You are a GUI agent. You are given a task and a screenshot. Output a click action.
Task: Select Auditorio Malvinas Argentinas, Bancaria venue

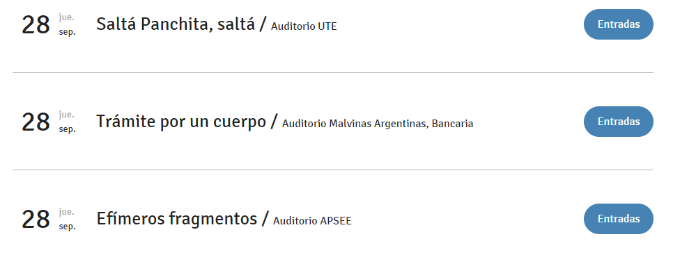[x=378, y=124]
